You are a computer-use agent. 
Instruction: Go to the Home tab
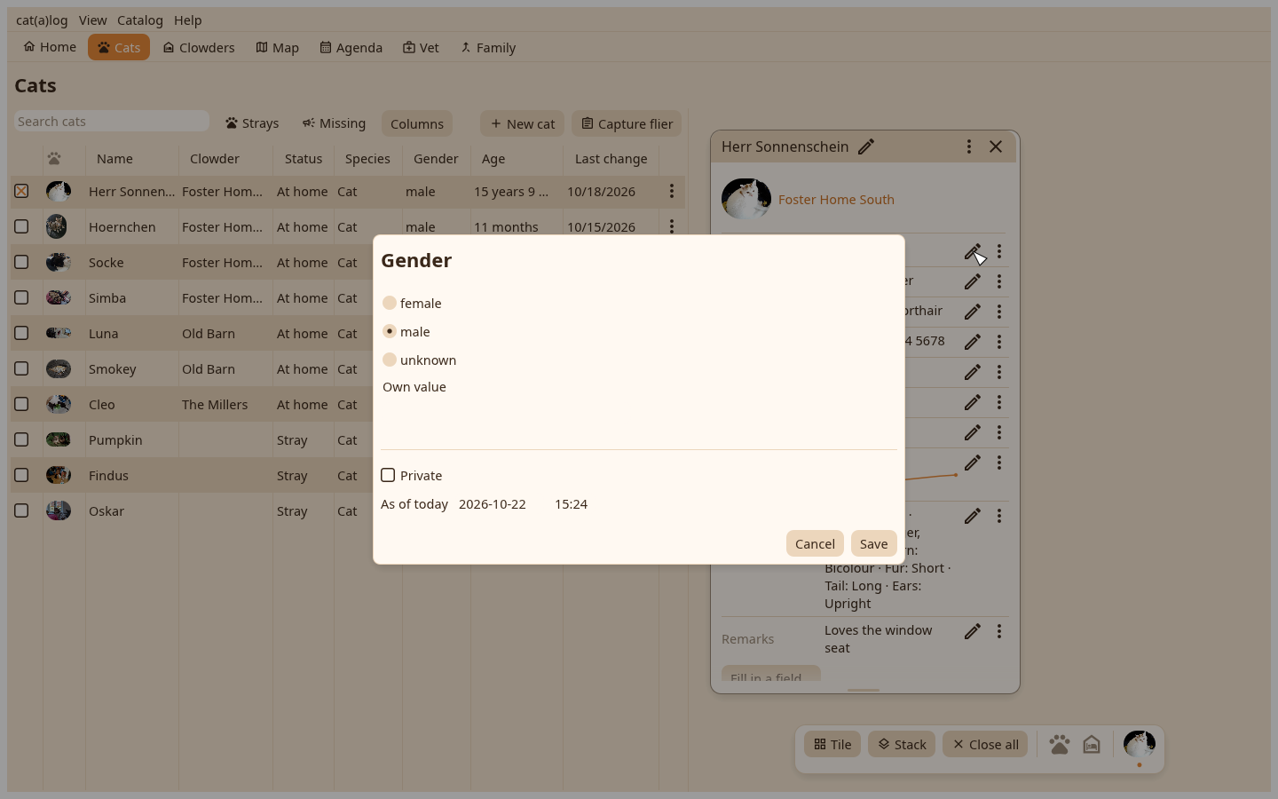pos(50,47)
